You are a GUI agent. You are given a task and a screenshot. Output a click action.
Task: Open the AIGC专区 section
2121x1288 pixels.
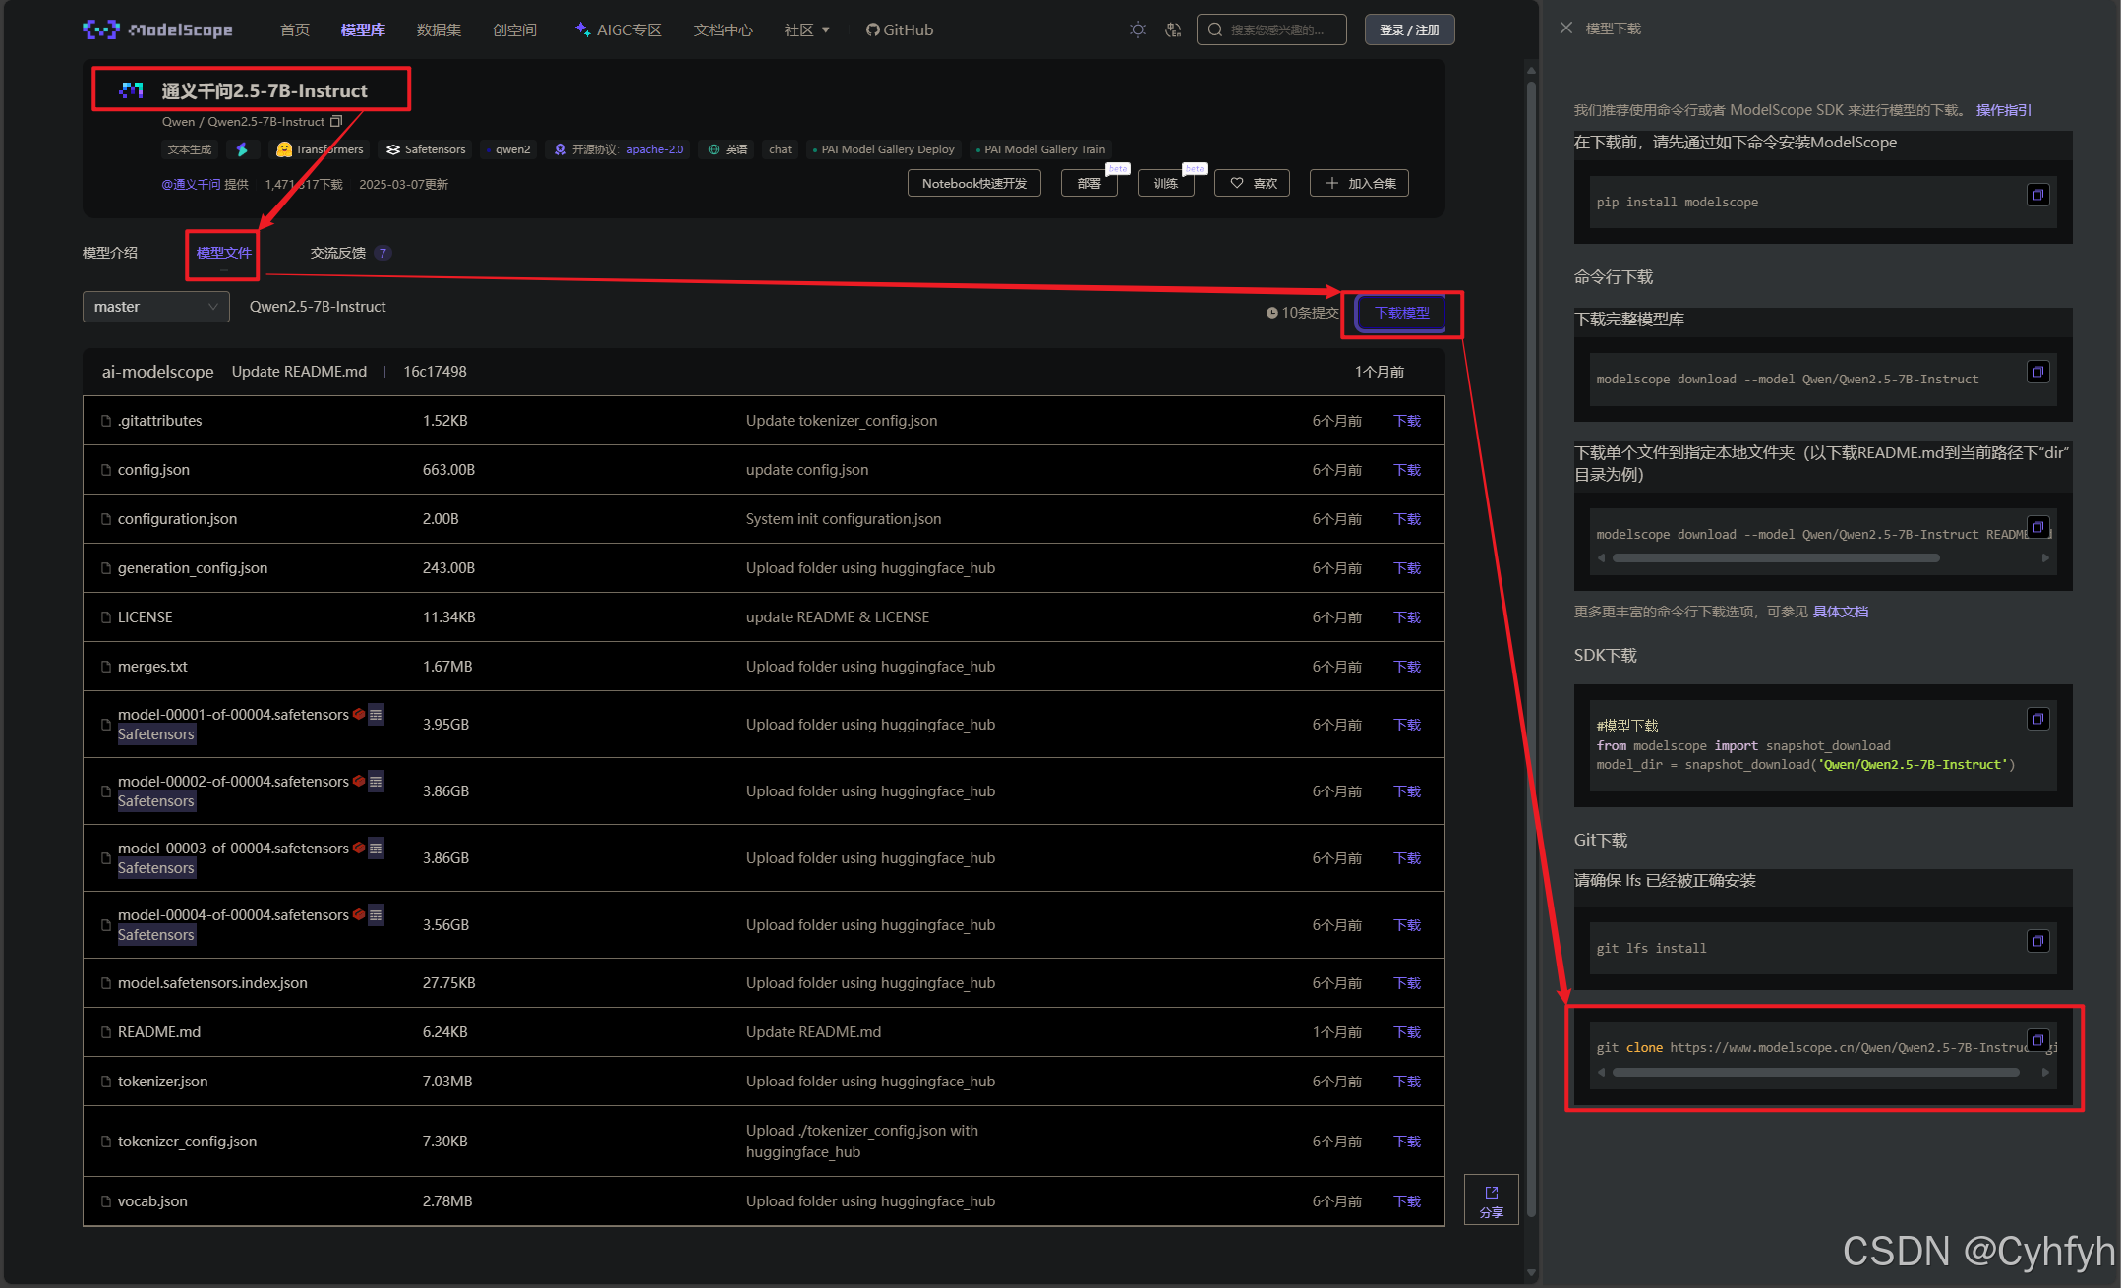coord(619,29)
